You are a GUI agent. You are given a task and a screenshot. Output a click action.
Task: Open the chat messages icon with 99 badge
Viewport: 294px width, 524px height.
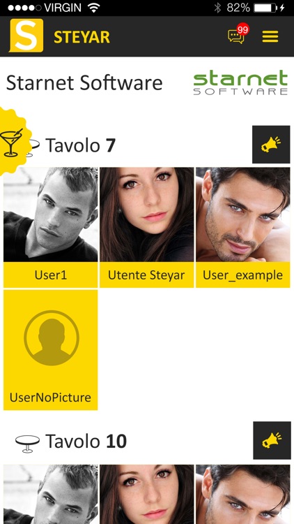coord(238,34)
